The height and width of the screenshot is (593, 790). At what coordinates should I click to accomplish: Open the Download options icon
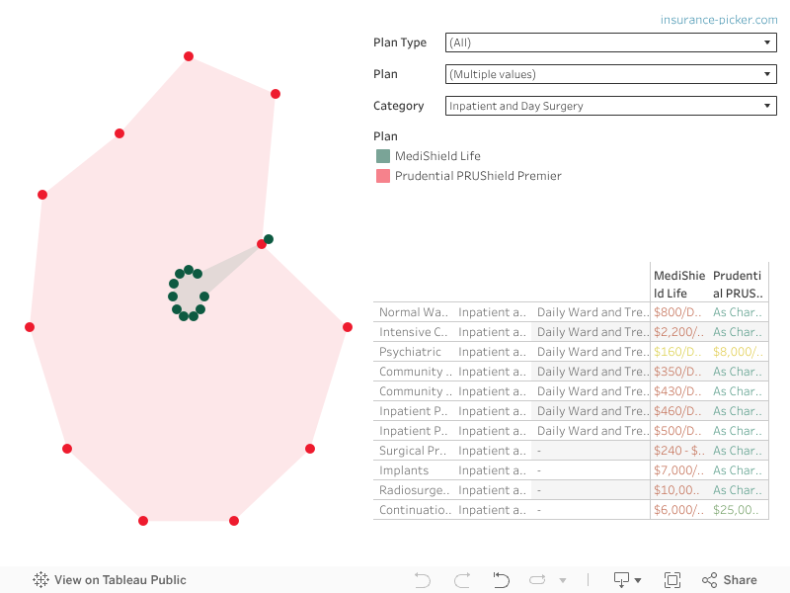(x=626, y=580)
